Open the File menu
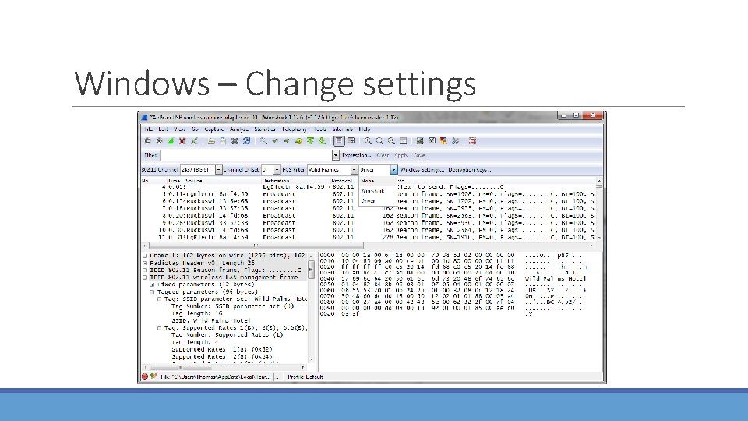748x421 pixels. pos(148,129)
